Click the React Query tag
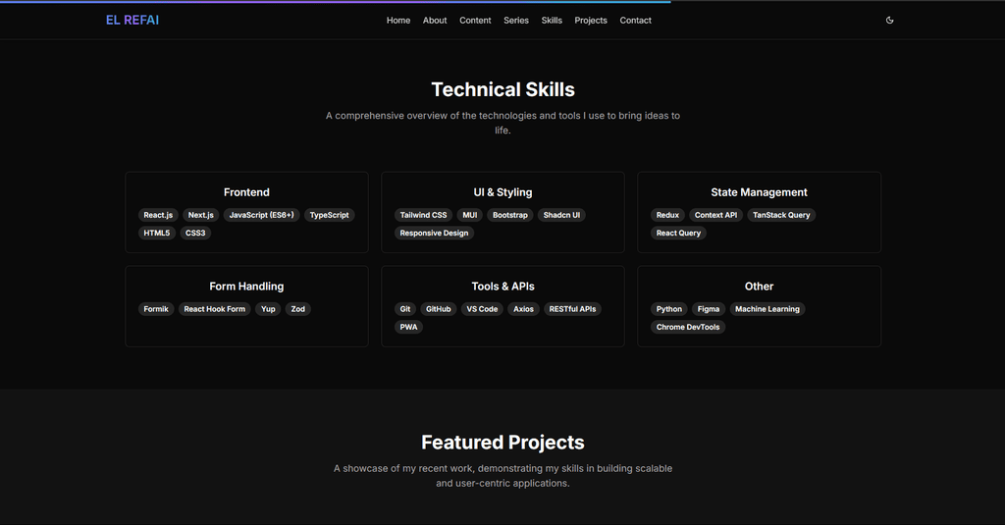1005x525 pixels. pos(678,234)
